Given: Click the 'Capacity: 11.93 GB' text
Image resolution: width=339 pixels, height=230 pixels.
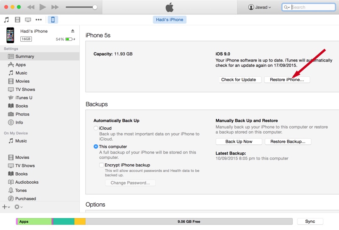Looking at the screenshot, I should point(113,54).
